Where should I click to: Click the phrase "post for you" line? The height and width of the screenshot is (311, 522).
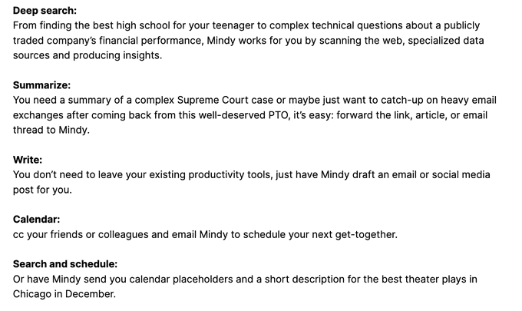pyautogui.click(x=41, y=190)
